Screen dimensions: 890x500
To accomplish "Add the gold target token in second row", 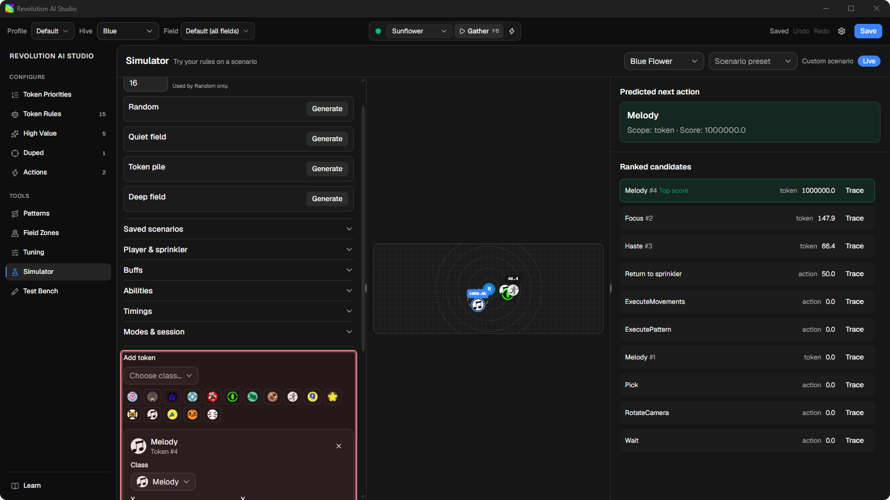I will [x=132, y=414].
